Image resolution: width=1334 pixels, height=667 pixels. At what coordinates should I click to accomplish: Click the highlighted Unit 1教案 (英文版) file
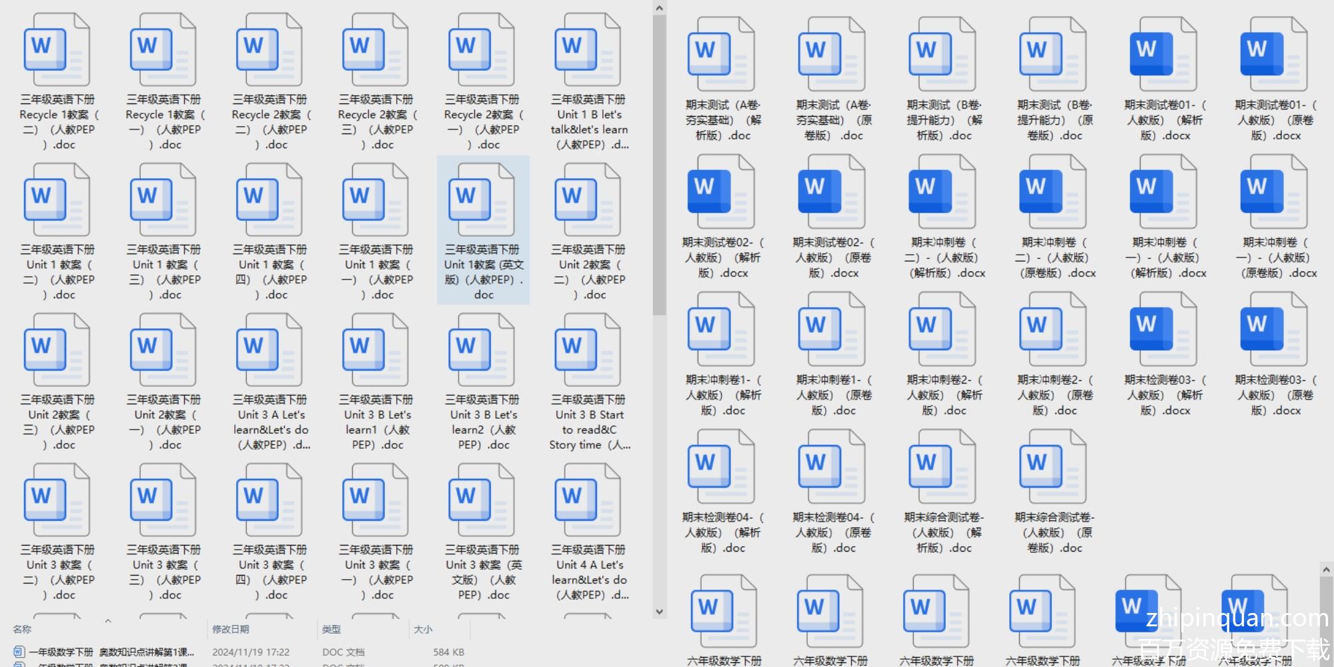tap(484, 230)
